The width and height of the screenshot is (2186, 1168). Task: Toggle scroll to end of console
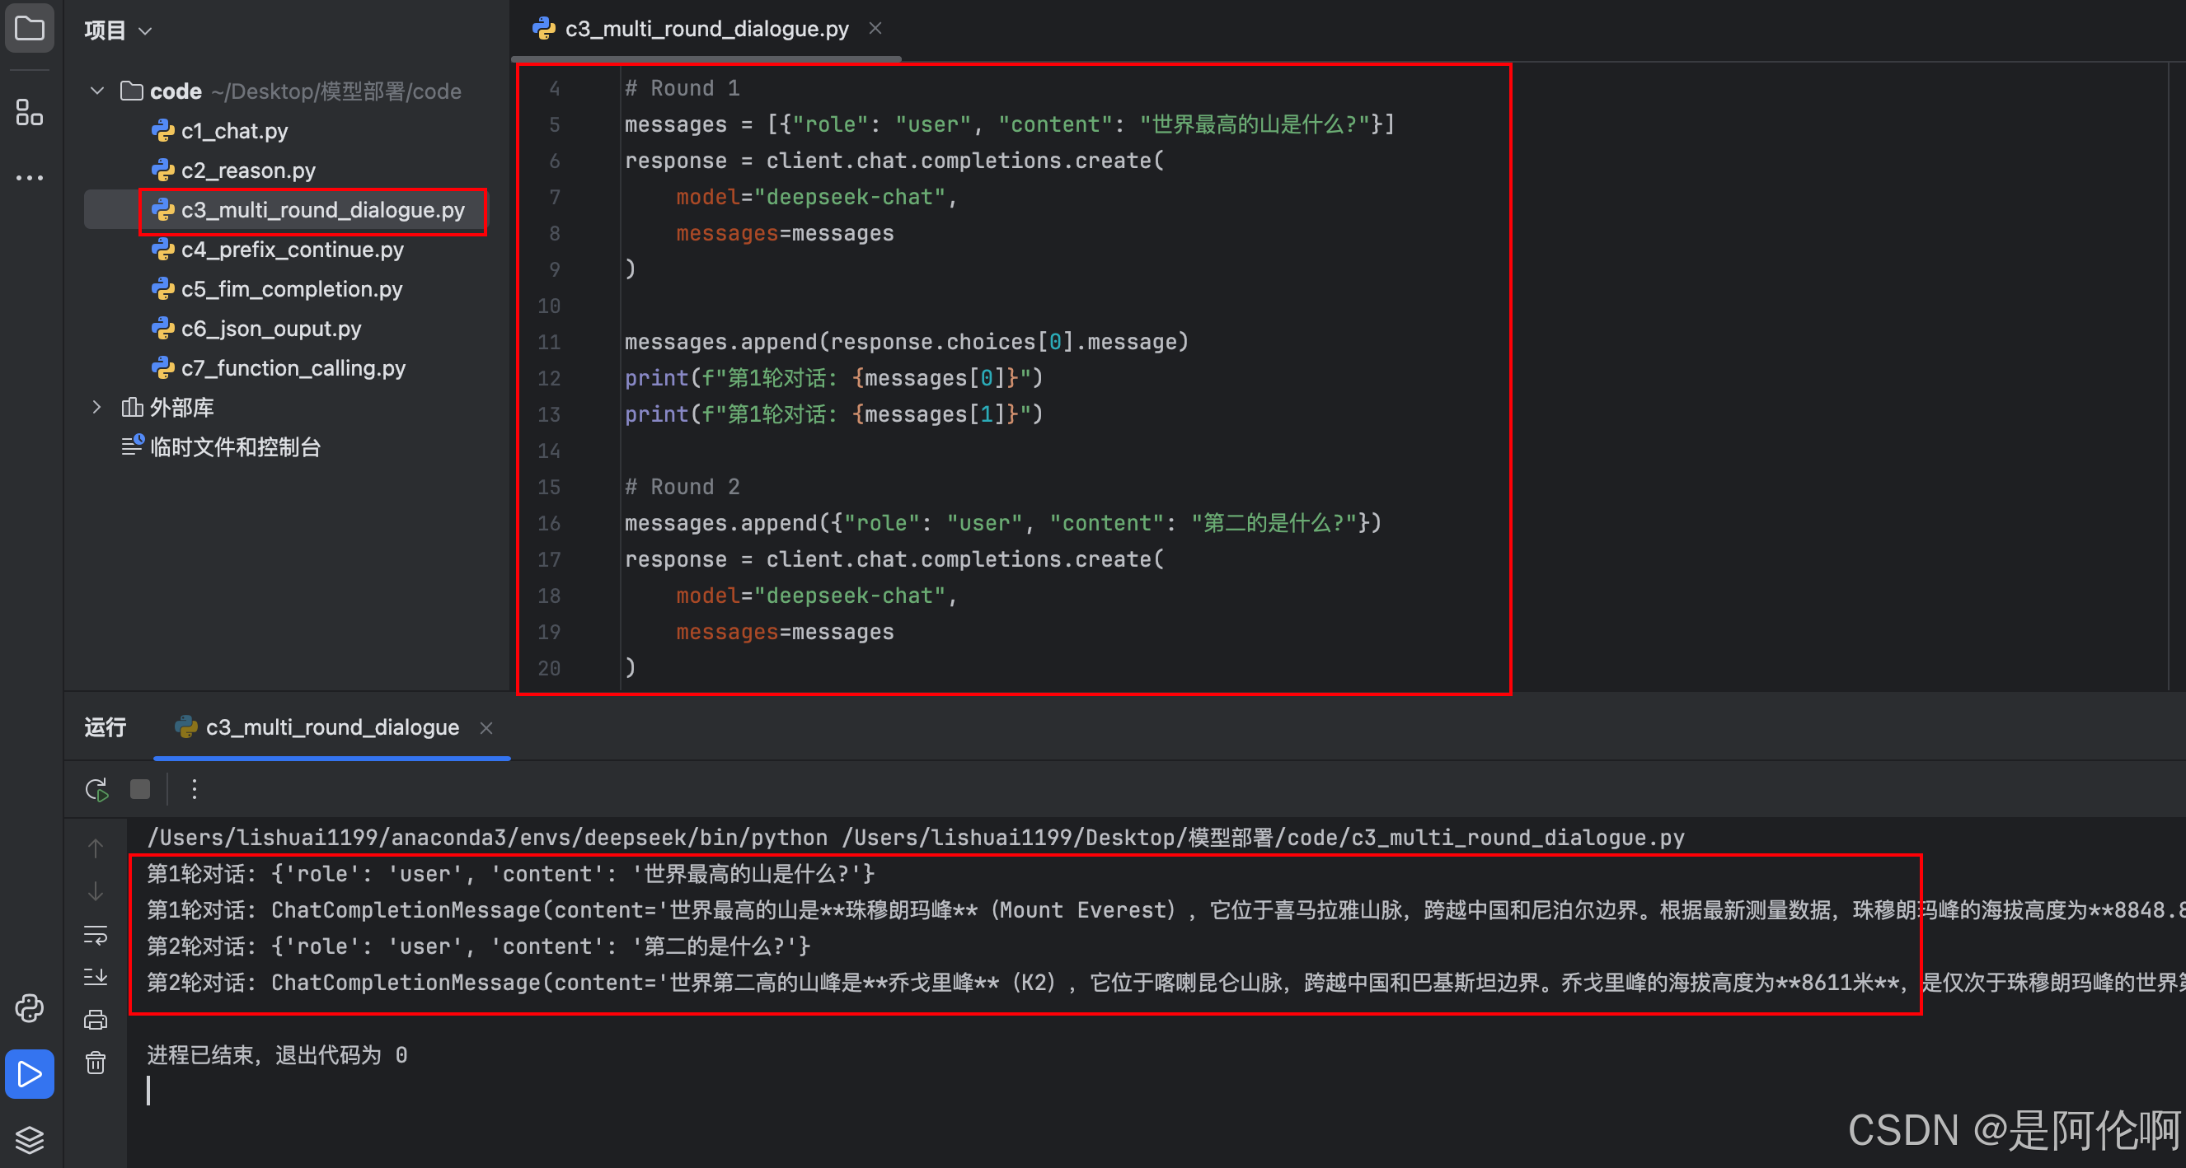click(96, 977)
